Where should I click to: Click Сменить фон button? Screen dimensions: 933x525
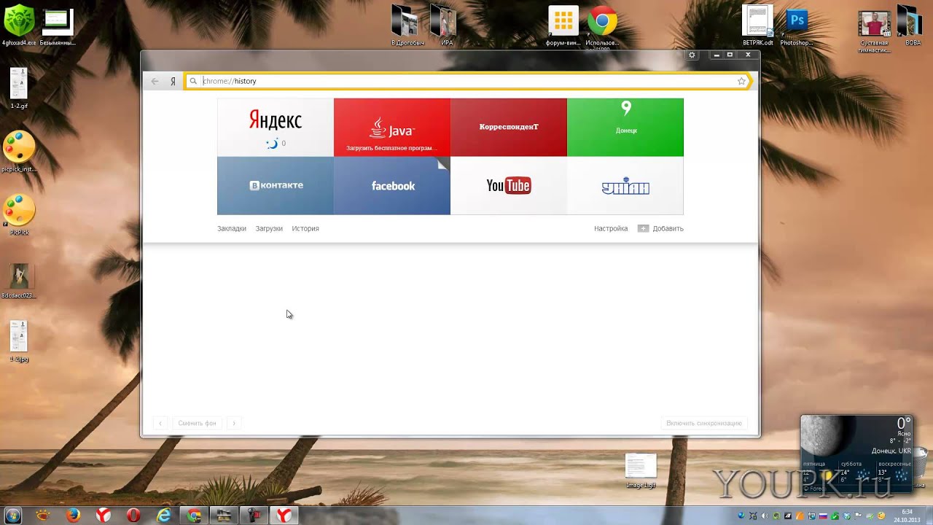click(197, 423)
